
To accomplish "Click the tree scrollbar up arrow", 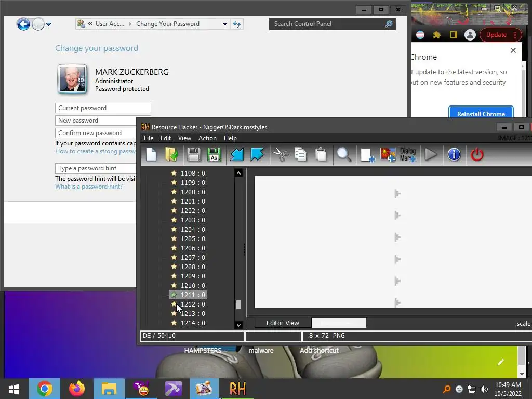I will (x=238, y=173).
